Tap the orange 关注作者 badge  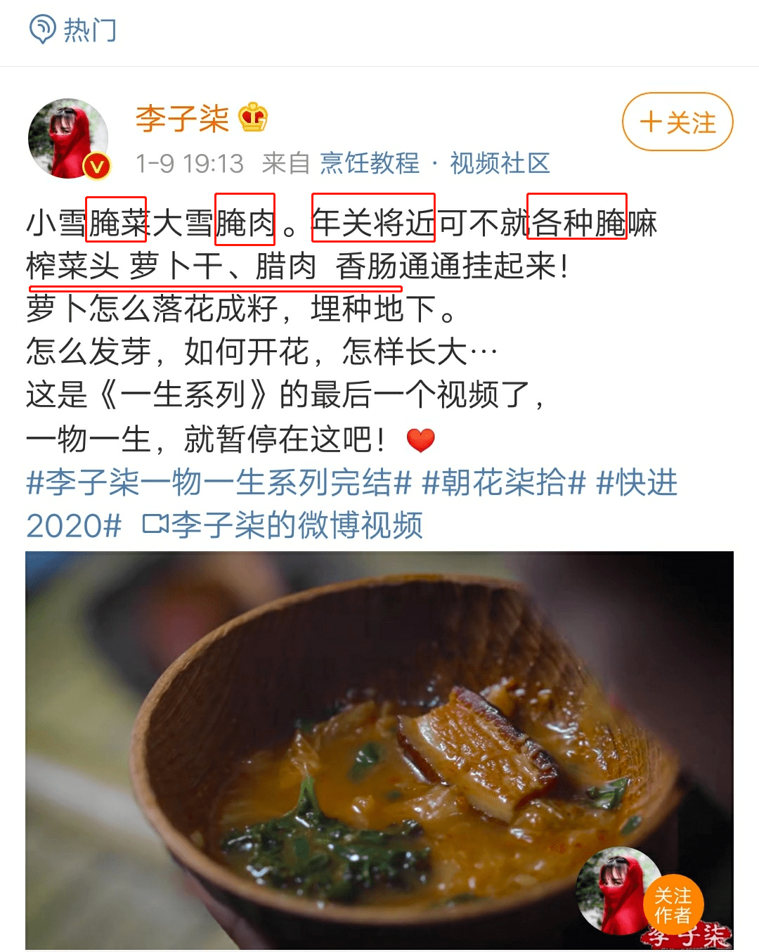tap(673, 905)
